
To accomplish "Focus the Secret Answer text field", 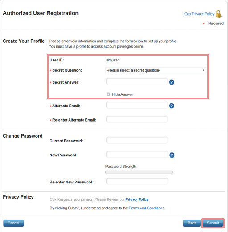I will [x=137, y=81].
